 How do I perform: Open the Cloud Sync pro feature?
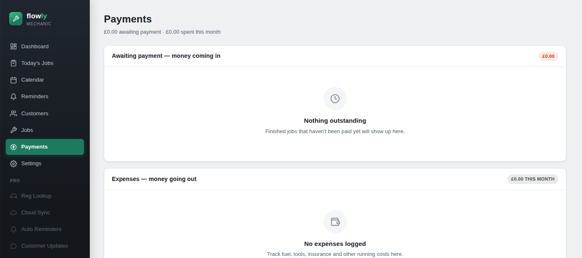45,213
